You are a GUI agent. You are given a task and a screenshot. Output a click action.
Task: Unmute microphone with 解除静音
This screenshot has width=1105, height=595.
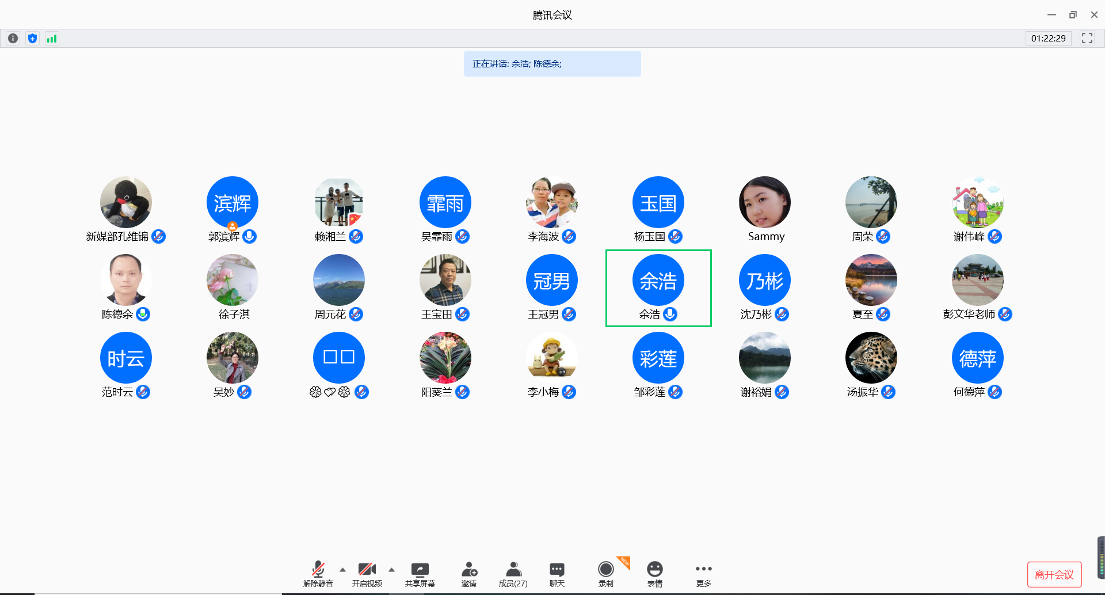[x=318, y=574]
